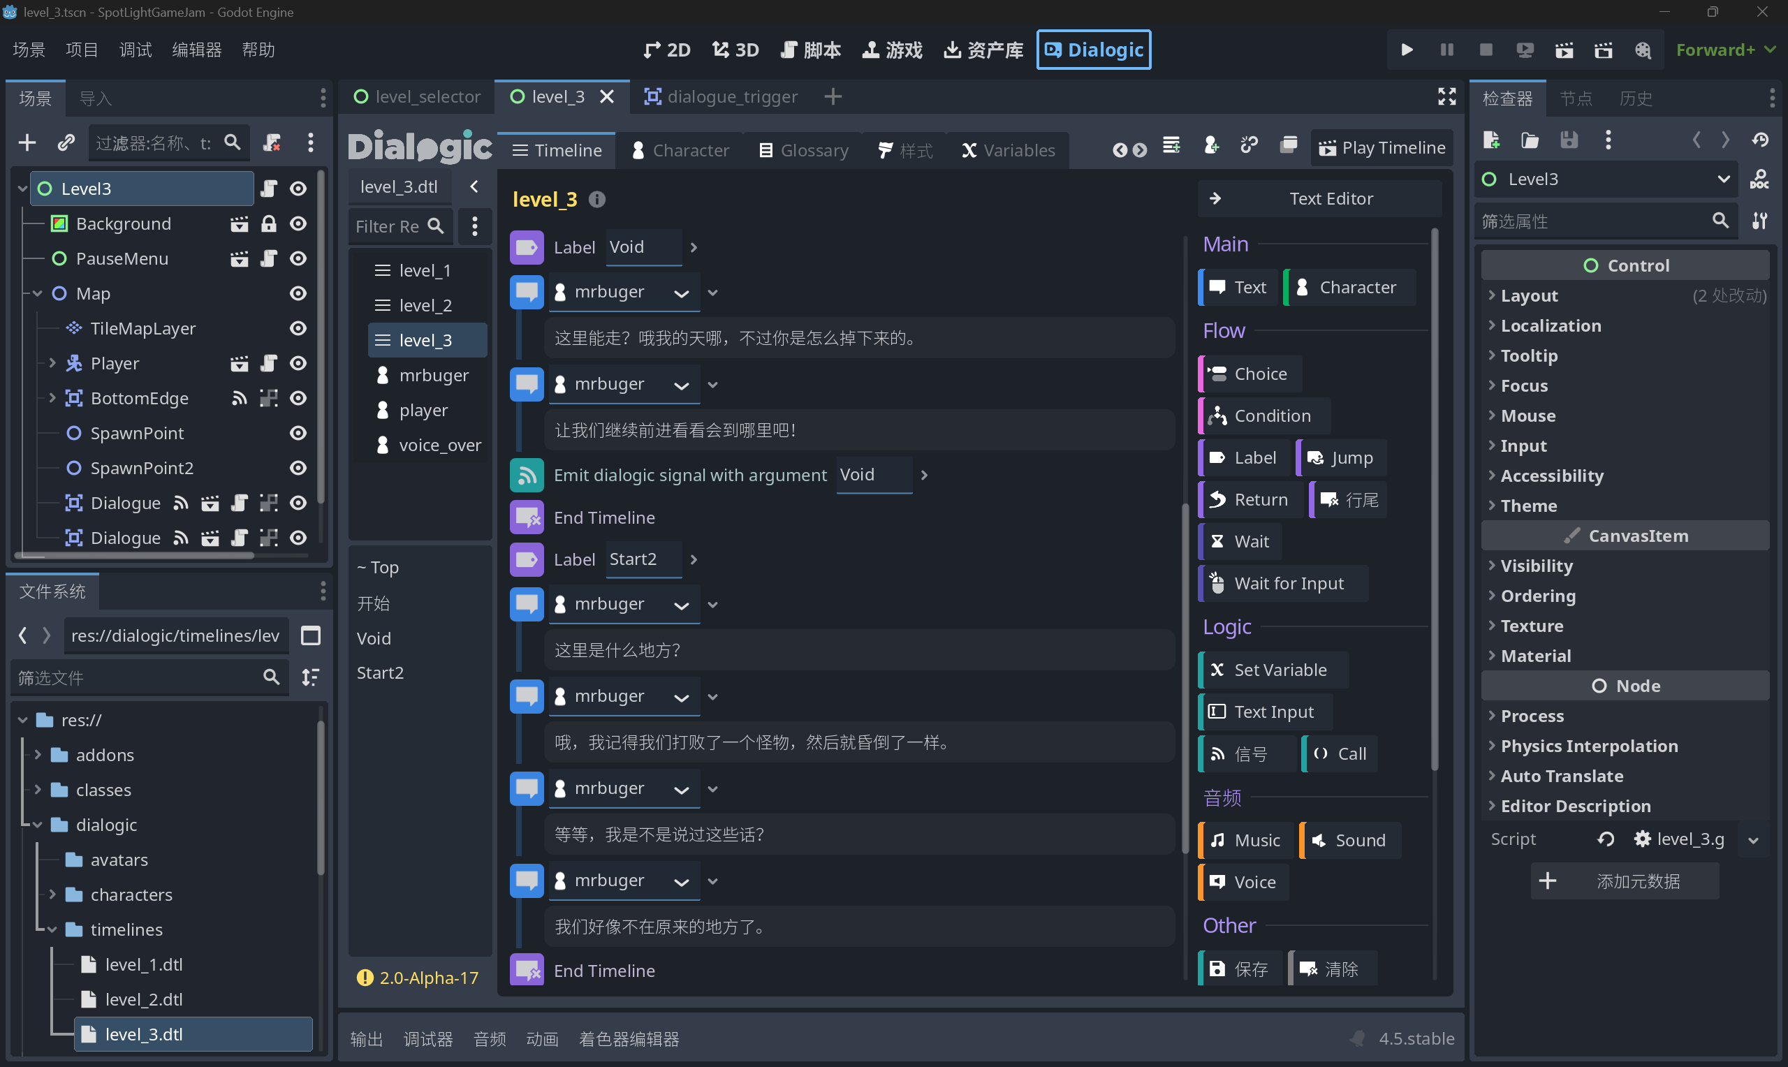The height and width of the screenshot is (1067, 1788).
Task: Open the 项目 menu
Action: pos(81,50)
